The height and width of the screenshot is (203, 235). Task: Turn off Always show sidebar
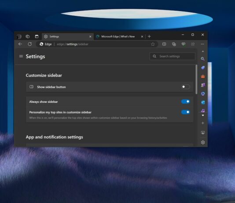[x=186, y=101]
